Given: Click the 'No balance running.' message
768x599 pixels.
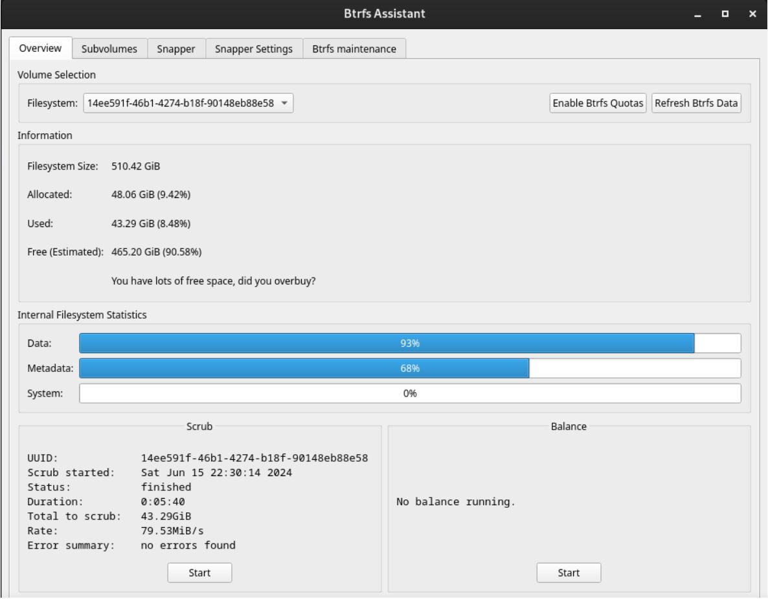Looking at the screenshot, I should (455, 502).
